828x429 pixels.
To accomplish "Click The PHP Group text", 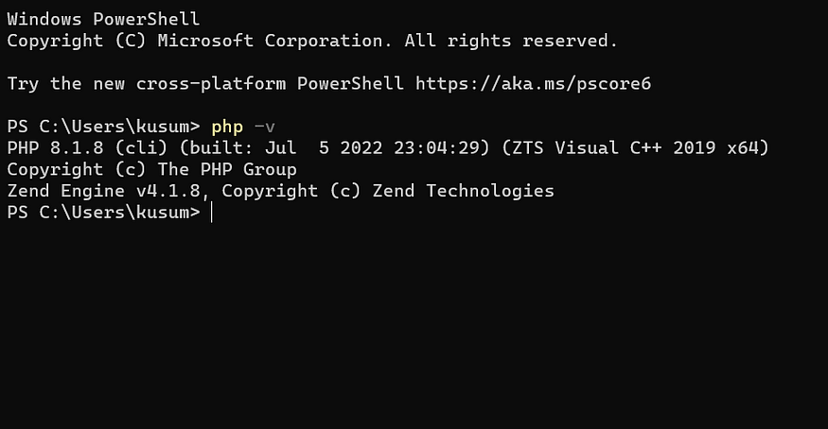I will click(x=227, y=170).
